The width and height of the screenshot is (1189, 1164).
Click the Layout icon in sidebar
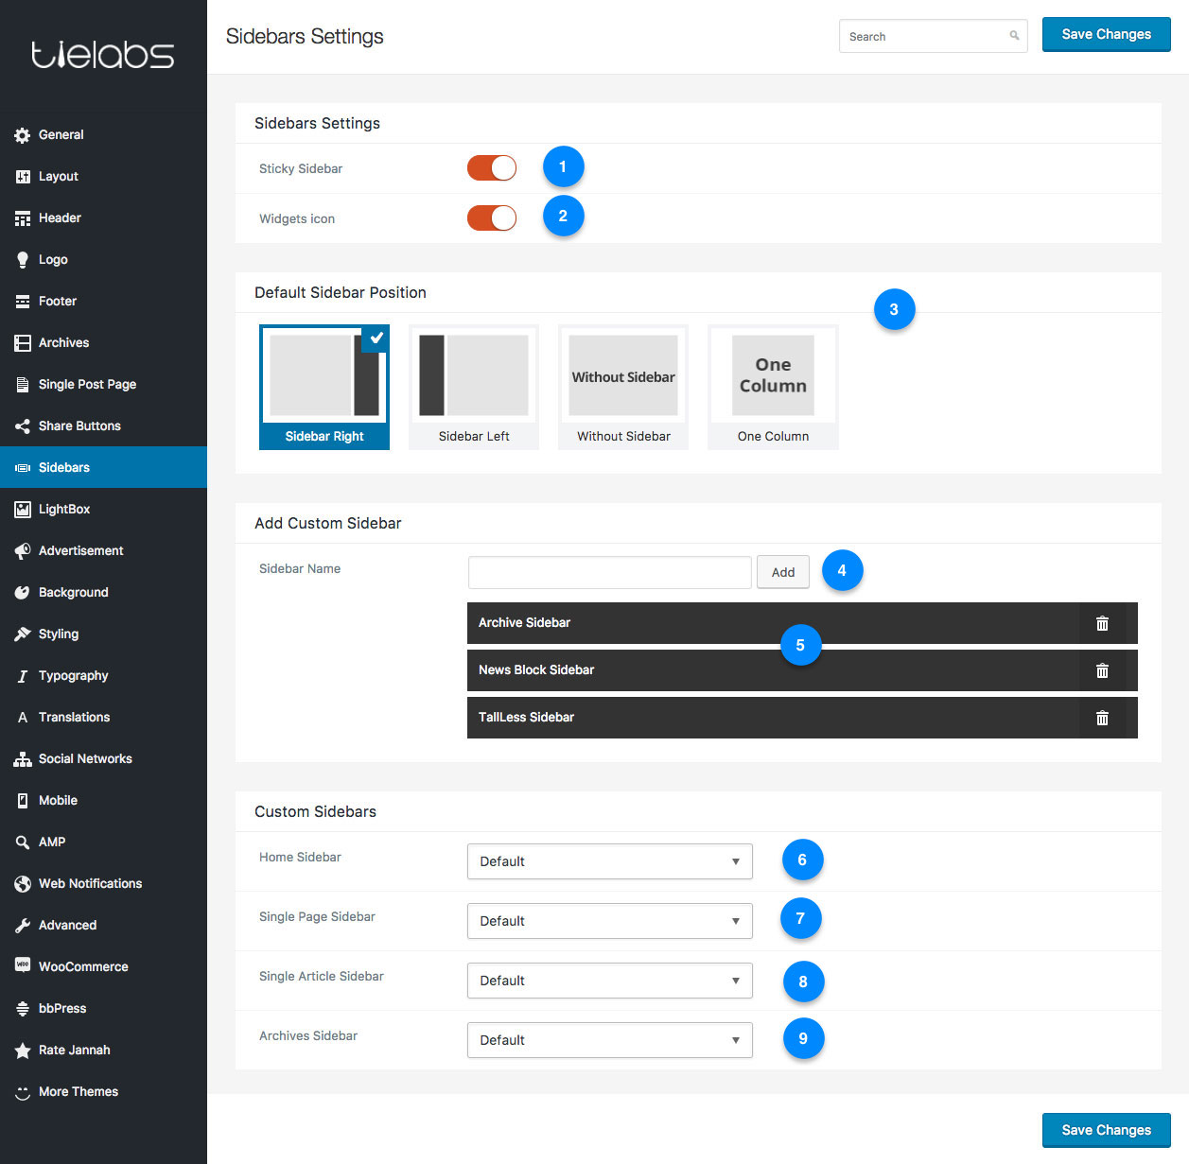23,177
